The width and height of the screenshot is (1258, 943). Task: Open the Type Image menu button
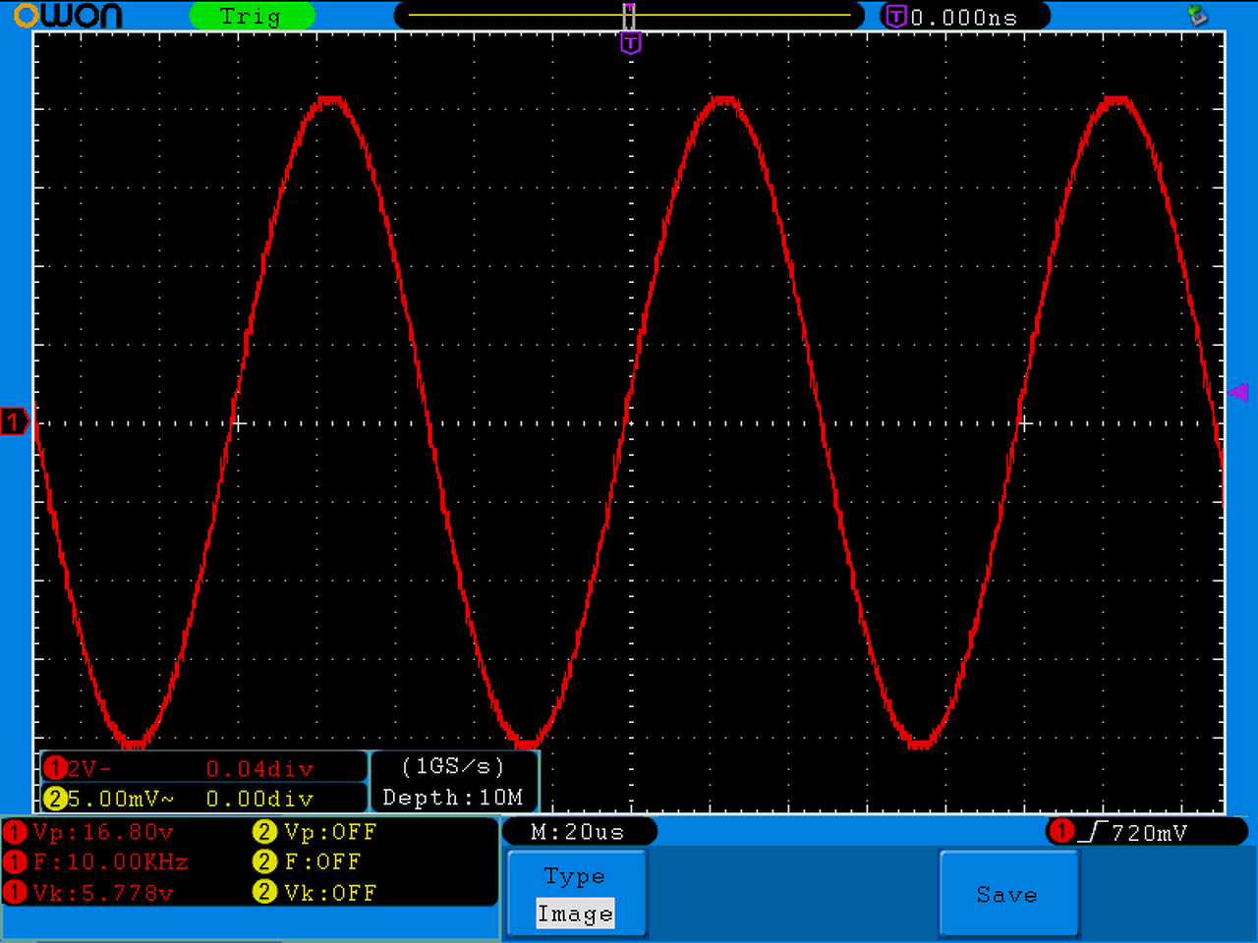[576, 894]
